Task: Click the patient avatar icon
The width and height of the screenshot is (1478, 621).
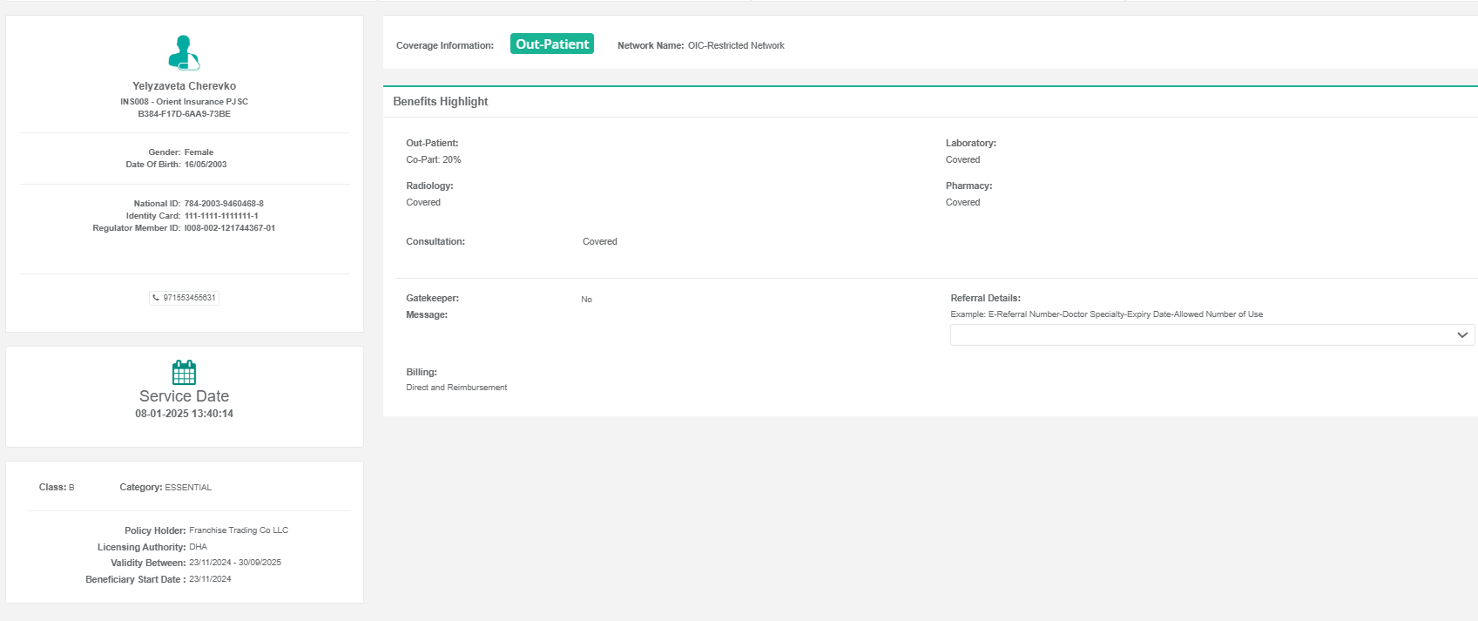Action: click(x=184, y=53)
